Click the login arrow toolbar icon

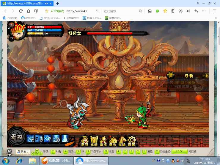(173, 11)
